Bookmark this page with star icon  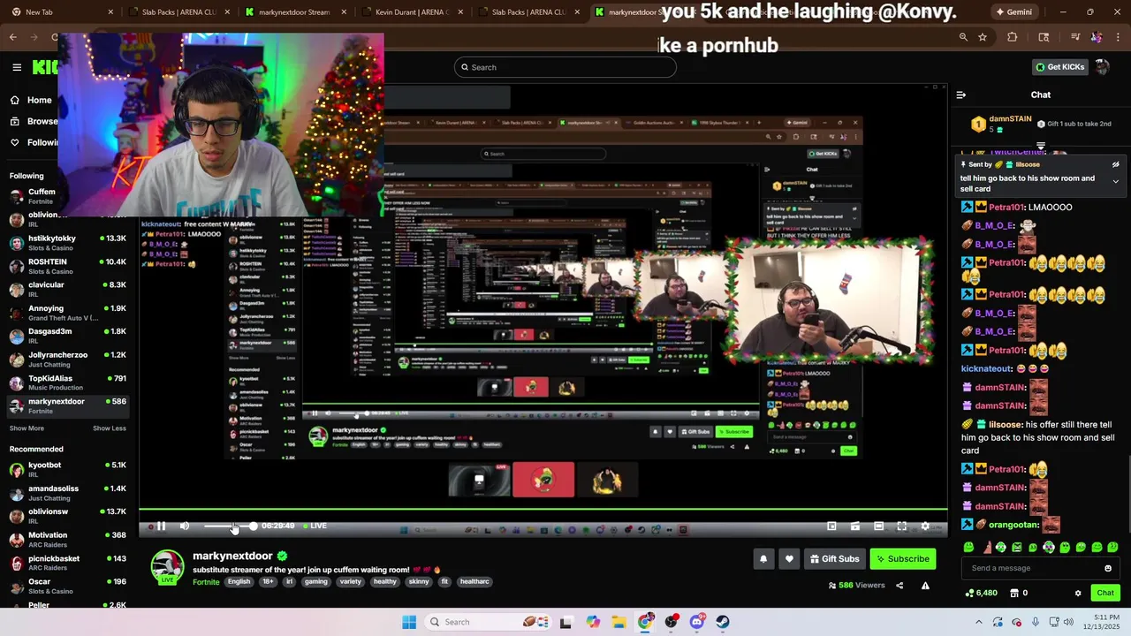pos(983,37)
